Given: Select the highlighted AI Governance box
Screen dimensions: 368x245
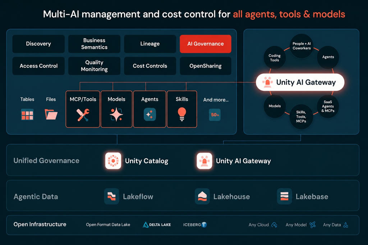Looking at the screenshot, I should pos(206,44).
